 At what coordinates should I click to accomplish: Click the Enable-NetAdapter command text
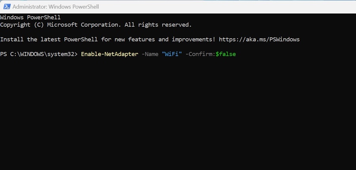point(110,54)
